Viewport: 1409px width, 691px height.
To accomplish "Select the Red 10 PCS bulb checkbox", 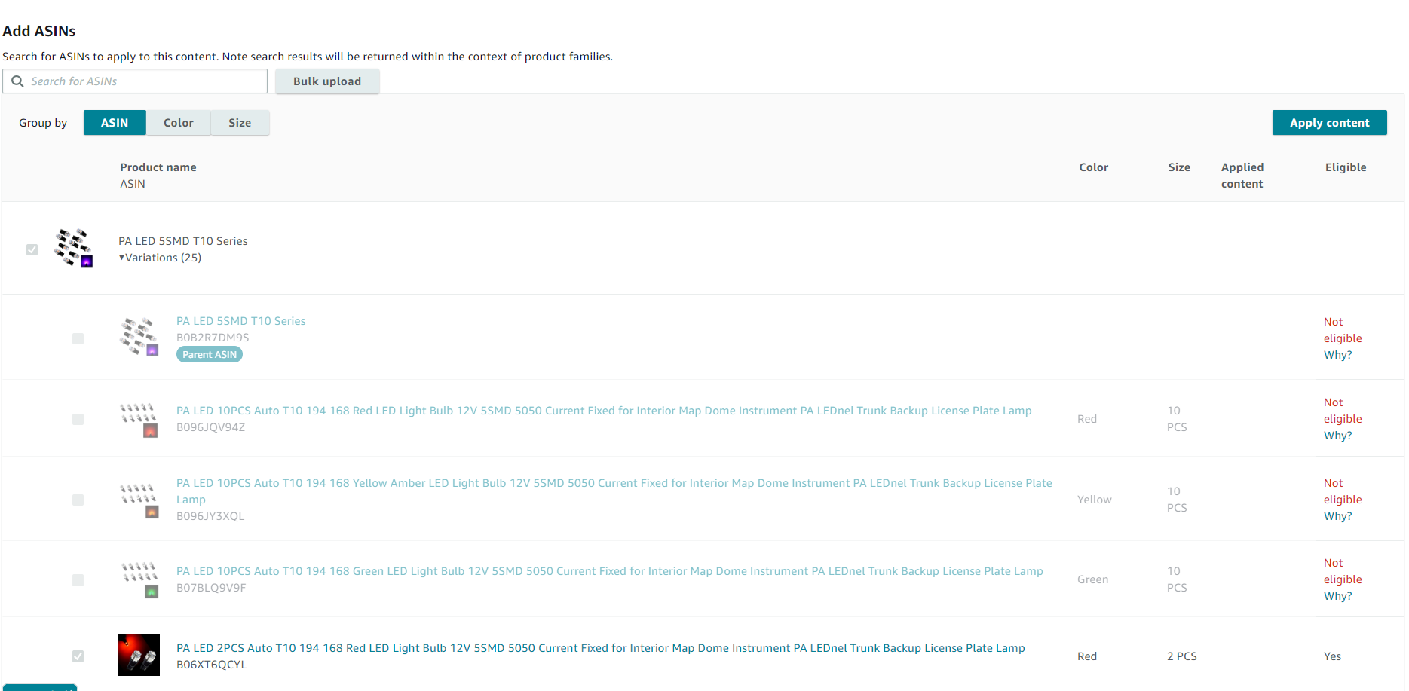I will point(78,419).
